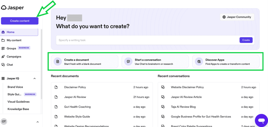Go to Home in the sidebar
Image resolution: width=268 pixels, height=127 pixels.
point(19,32)
